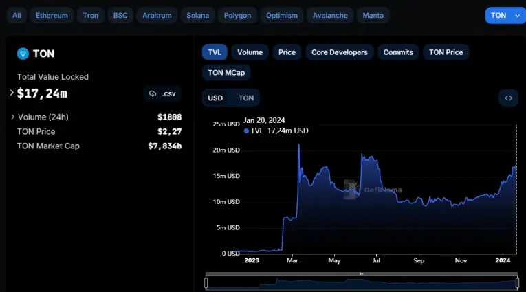Filter by Arbitrum chain
526x292 pixels.
(157, 15)
